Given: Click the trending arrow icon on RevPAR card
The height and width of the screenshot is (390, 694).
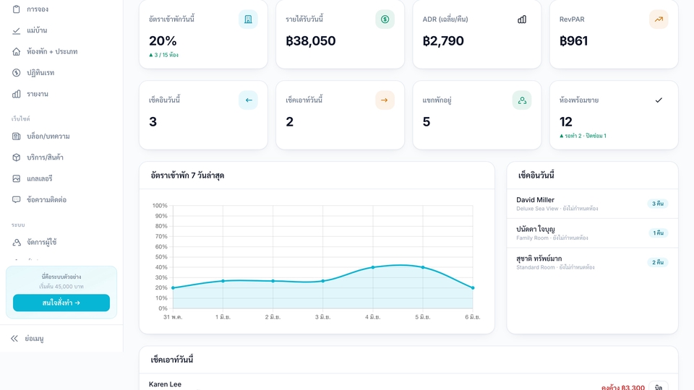Looking at the screenshot, I should (659, 19).
